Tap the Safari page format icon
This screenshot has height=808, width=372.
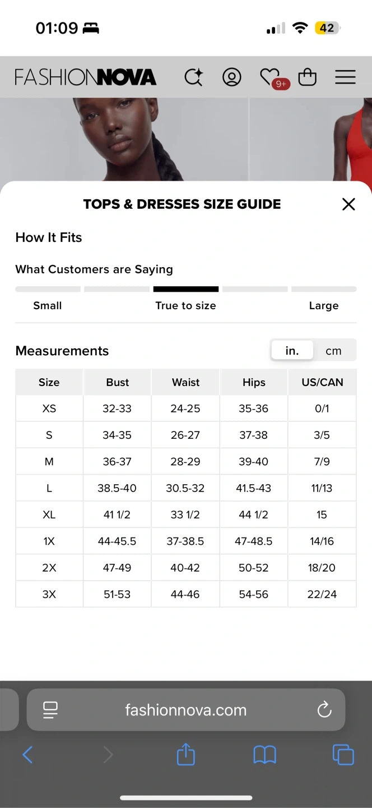(x=50, y=710)
